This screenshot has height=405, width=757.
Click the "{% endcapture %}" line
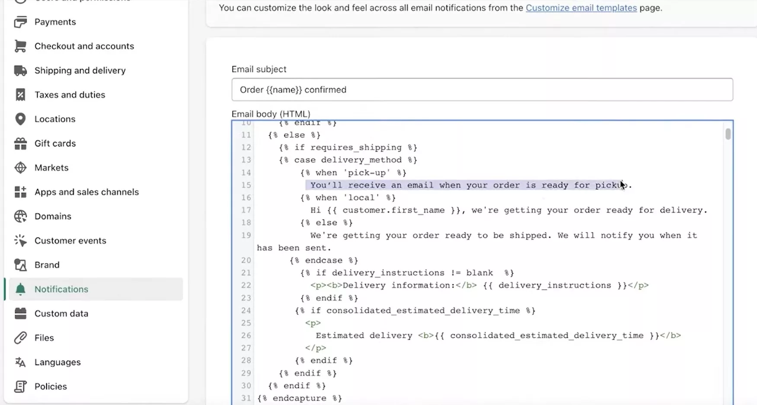tap(300, 398)
